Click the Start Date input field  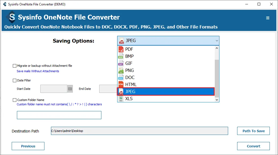coord(54,89)
